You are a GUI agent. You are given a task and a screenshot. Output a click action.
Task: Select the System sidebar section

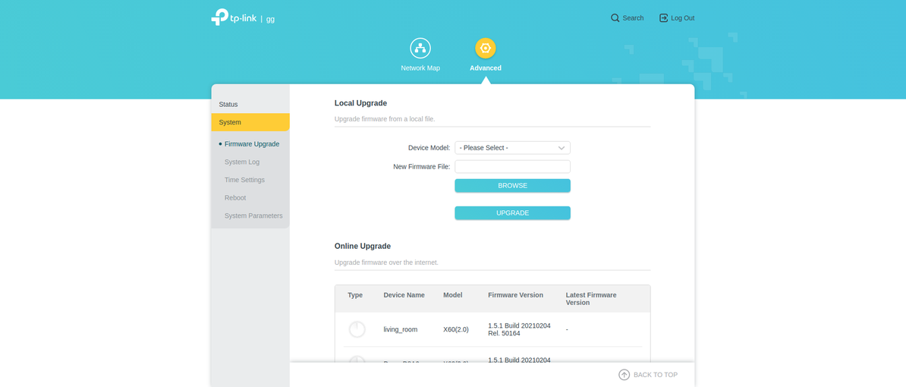230,122
